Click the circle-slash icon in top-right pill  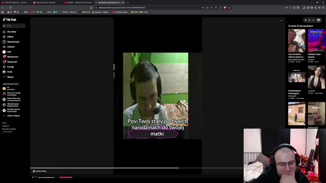click(x=306, y=20)
